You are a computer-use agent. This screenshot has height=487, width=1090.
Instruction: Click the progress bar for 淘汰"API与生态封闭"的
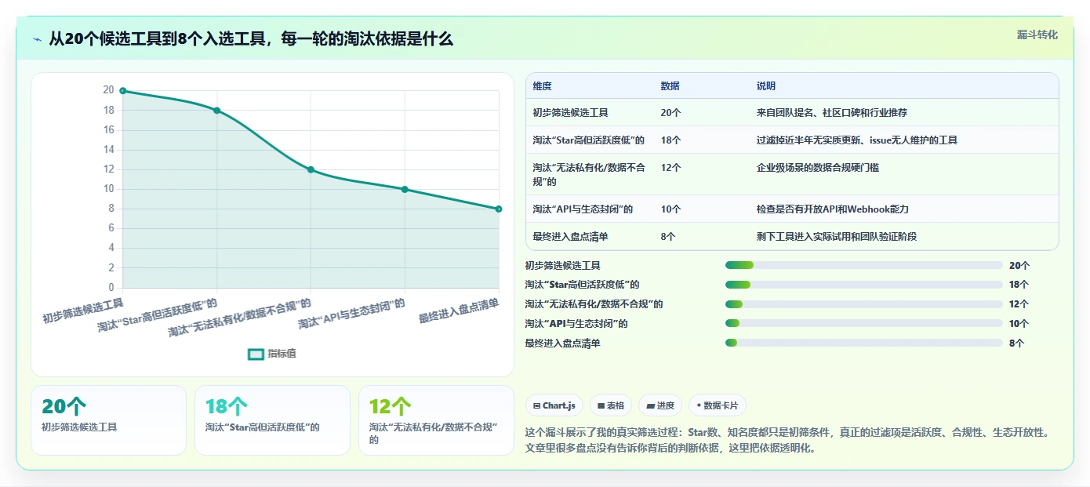[864, 323]
